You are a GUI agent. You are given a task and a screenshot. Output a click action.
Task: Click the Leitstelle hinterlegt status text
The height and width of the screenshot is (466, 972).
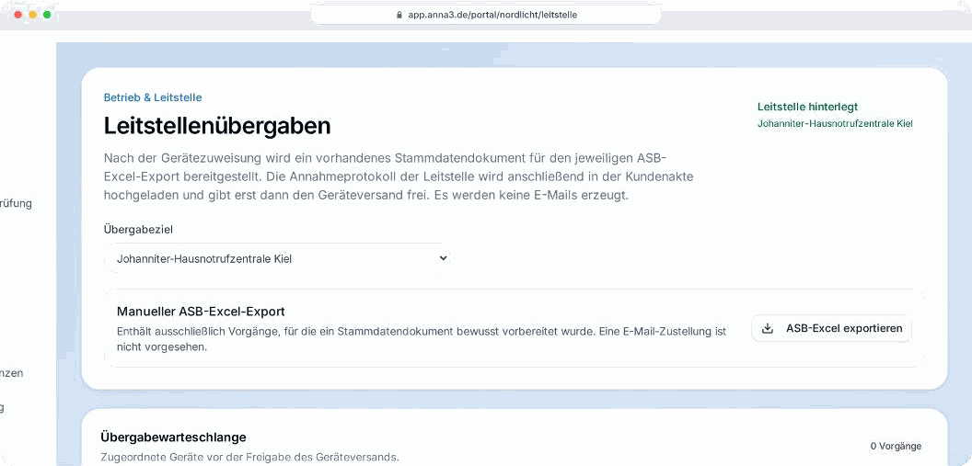[x=808, y=107]
